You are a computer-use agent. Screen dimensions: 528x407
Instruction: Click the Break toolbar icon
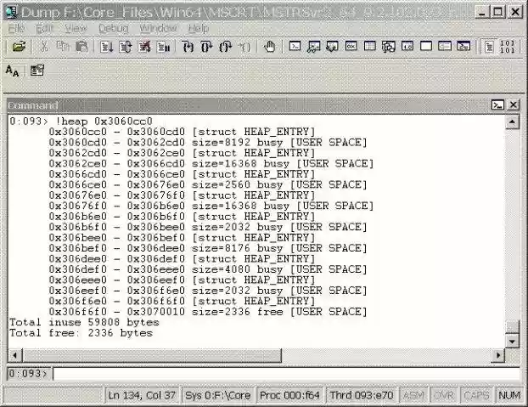163,47
